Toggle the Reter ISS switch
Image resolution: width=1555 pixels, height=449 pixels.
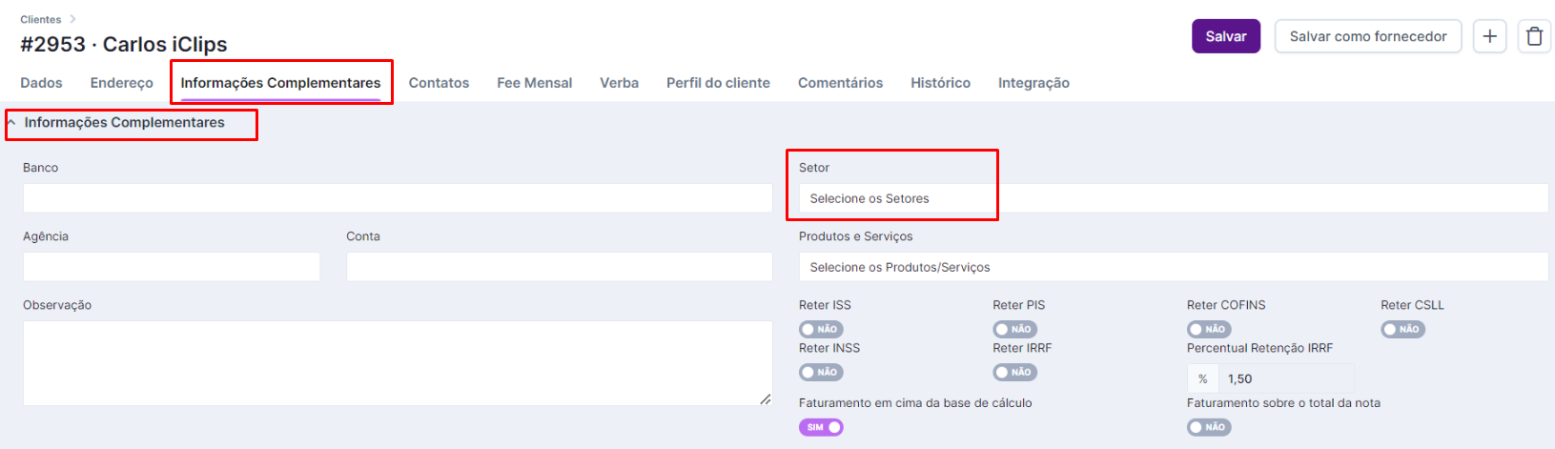coord(820,329)
